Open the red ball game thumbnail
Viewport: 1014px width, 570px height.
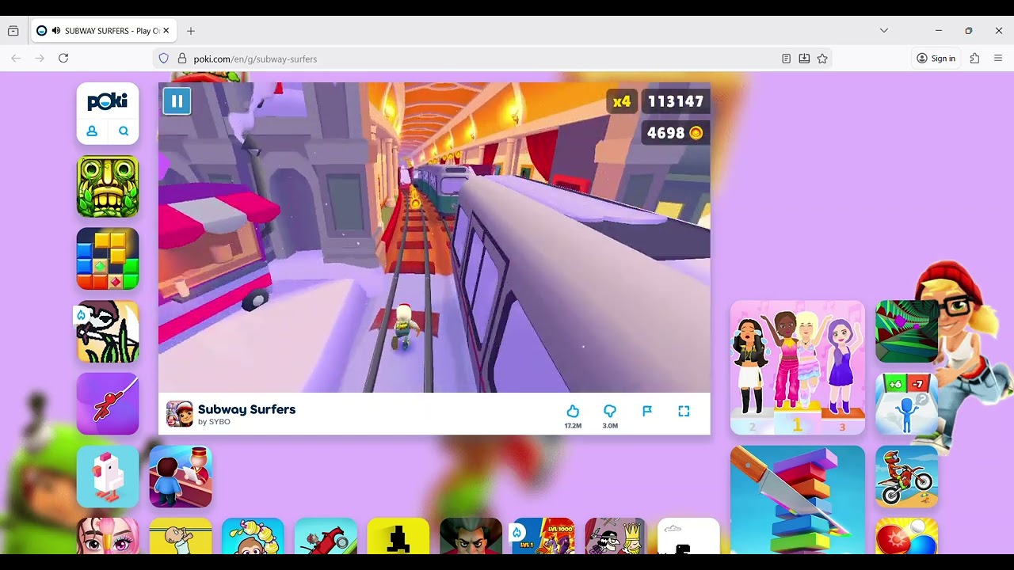point(906,537)
